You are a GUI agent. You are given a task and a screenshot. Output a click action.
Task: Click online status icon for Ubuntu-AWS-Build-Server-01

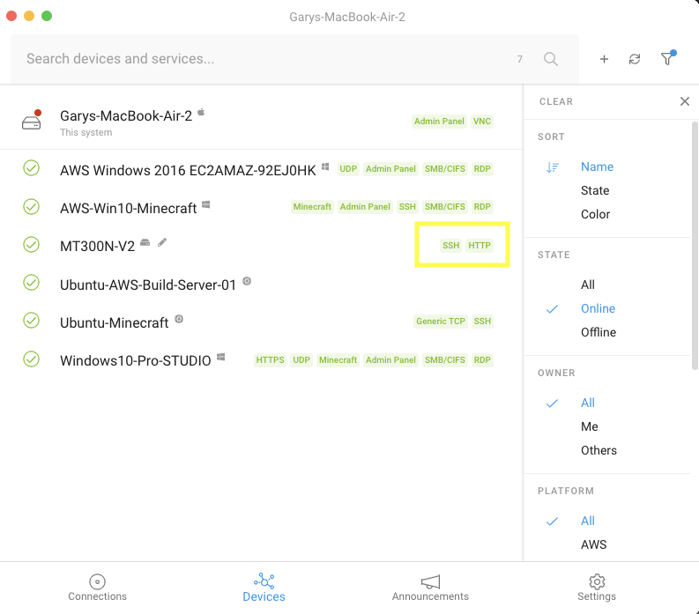(31, 283)
